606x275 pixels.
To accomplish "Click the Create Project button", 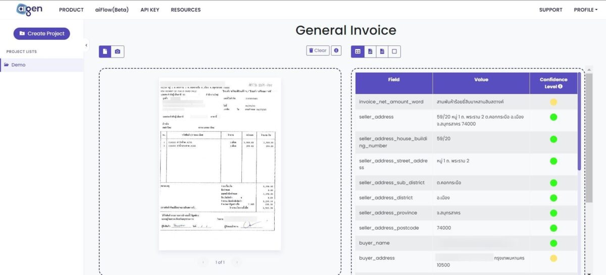I will coord(42,33).
